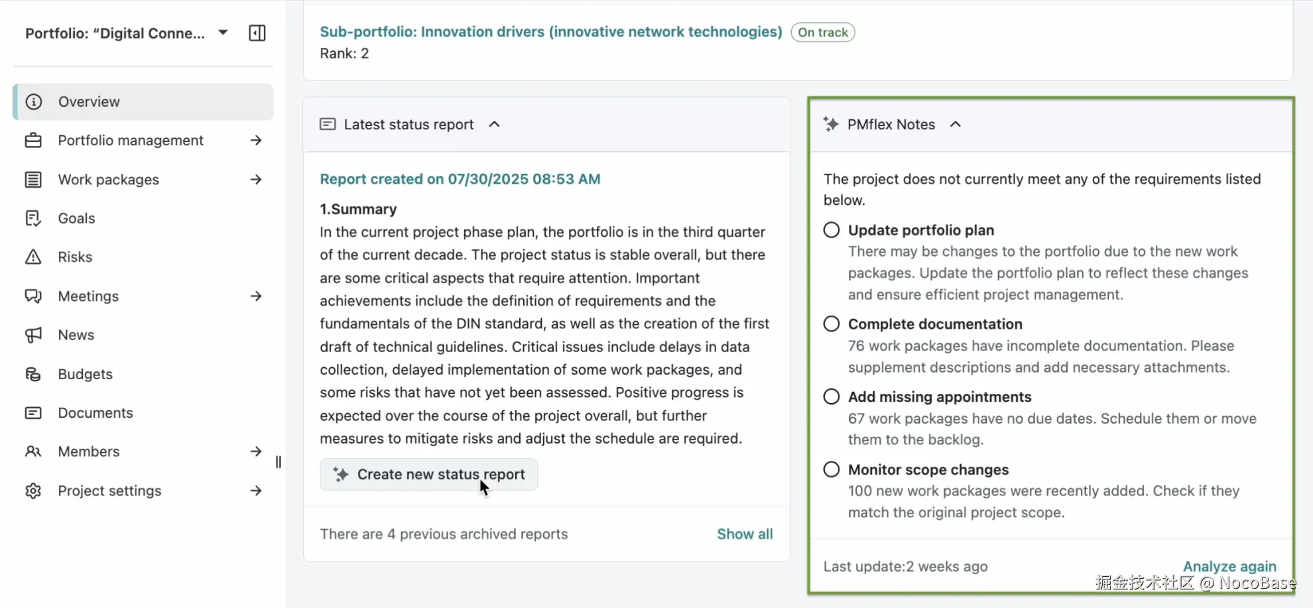Image resolution: width=1313 pixels, height=608 pixels.
Task: Click the Risks warning triangle icon
Action: click(x=33, y=257)
